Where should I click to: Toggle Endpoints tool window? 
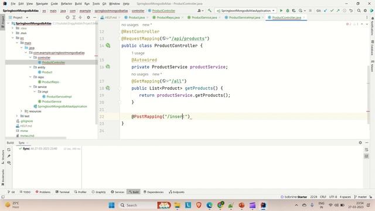tap(177, 192)
